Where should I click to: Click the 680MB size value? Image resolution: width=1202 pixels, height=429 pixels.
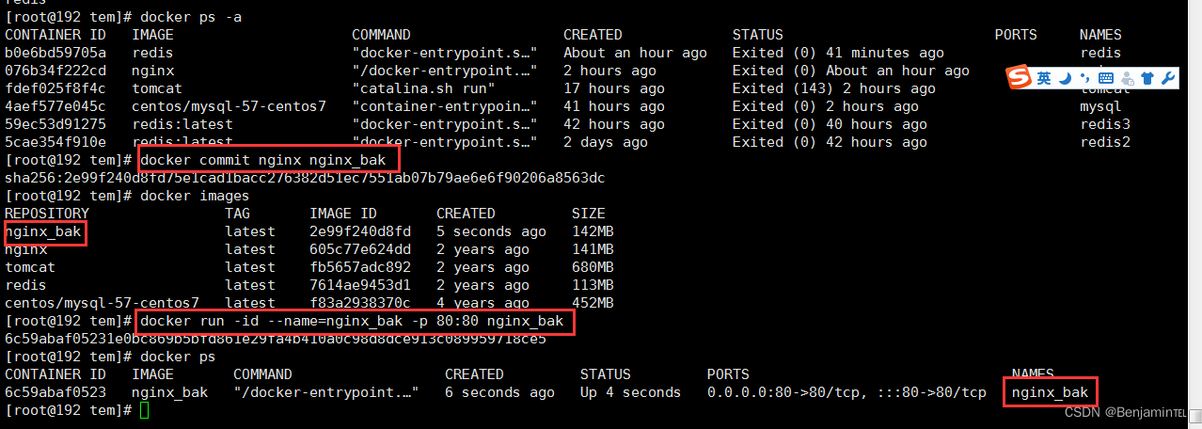[x=593, y=267]
